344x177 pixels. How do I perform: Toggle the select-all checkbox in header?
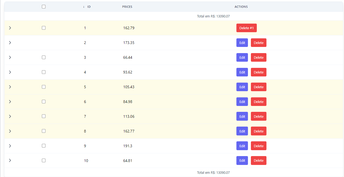[x=44, y=7]
